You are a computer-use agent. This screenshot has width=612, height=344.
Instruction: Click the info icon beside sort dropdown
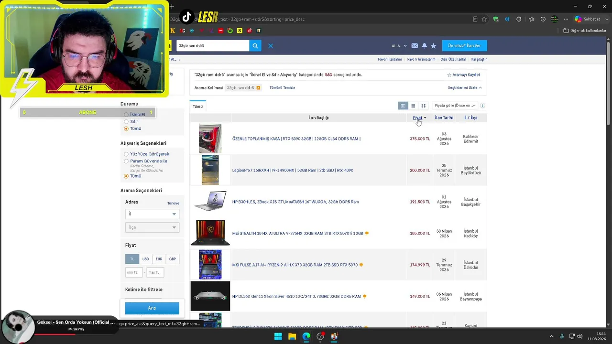coord(482,106)
